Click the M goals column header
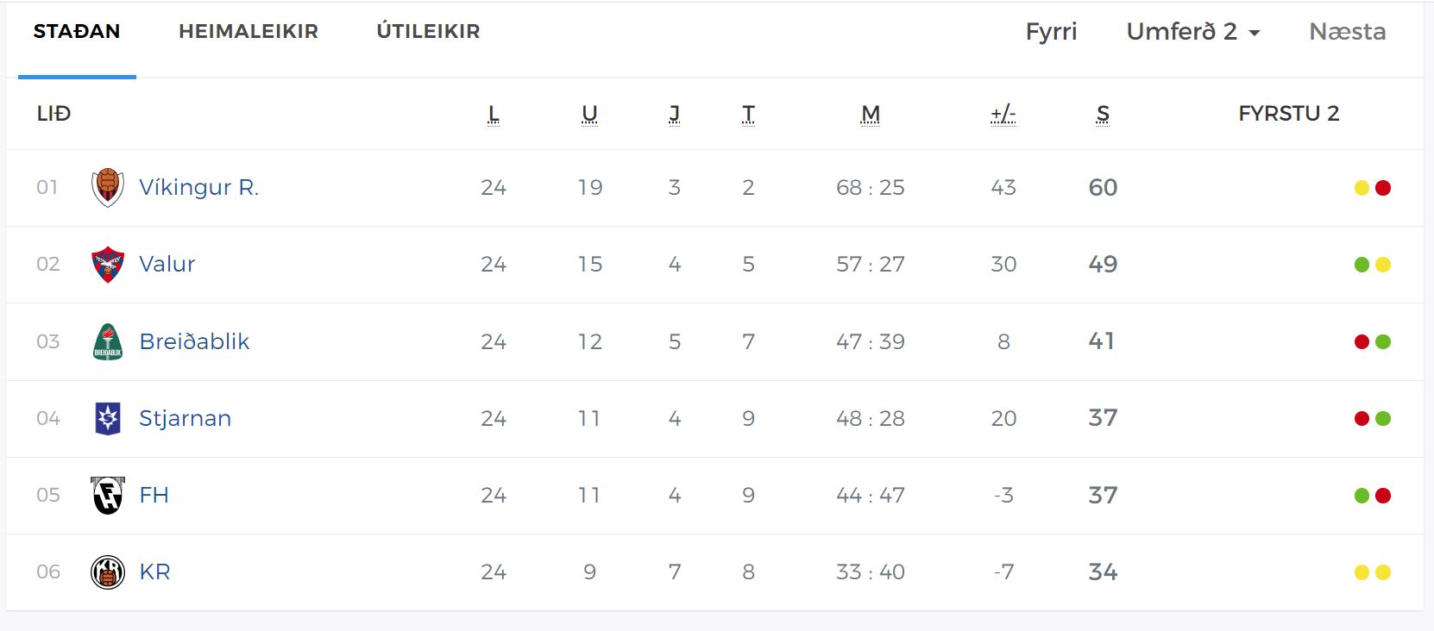 [870, 114]
